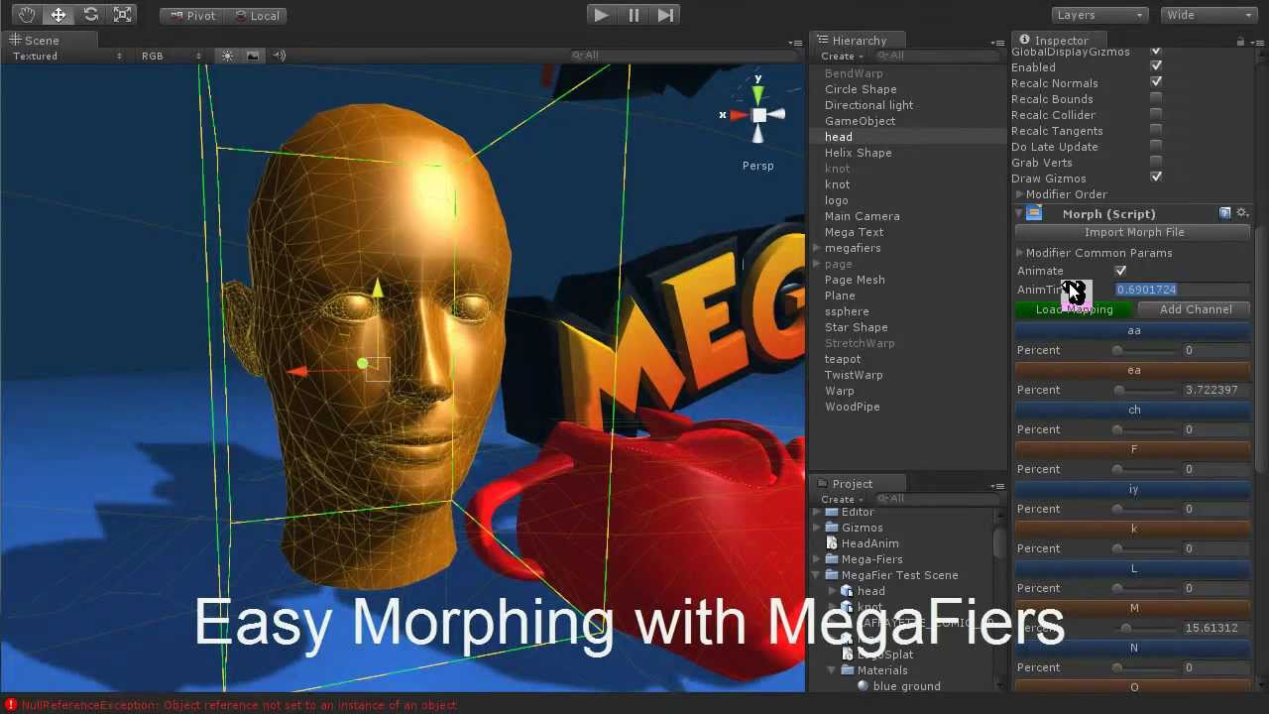The width and height of the screenshot is (1269, 714).
Task: Click the Scene view search field
Action: coord(684,56)
